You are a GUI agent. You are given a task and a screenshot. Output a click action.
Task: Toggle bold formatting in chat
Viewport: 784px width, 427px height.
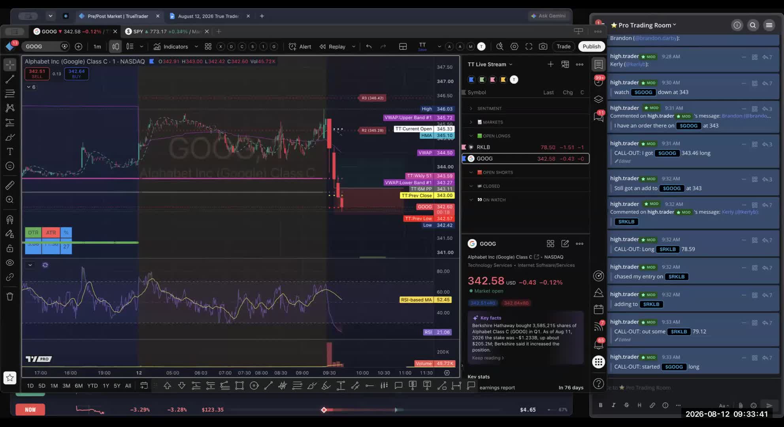coord(600,405)
